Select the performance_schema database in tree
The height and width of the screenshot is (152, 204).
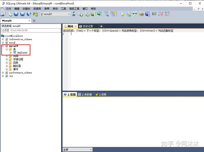click(x=20, y=73)
